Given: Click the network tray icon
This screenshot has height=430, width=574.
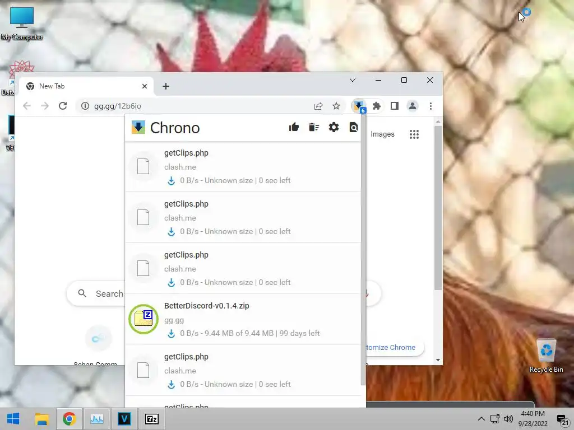Looking at the screenshot, I should point(494,419).
